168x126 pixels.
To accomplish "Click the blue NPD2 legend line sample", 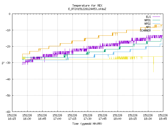I will click(x=156, y=24).
